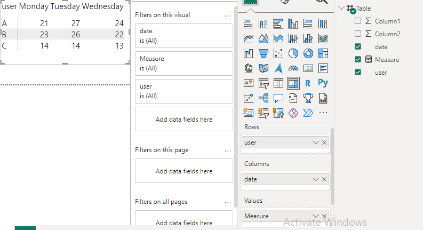This screenshot has height=230, width=423.
Task: Expand the Measure is (All) filter card
Action: pos(184,64)
